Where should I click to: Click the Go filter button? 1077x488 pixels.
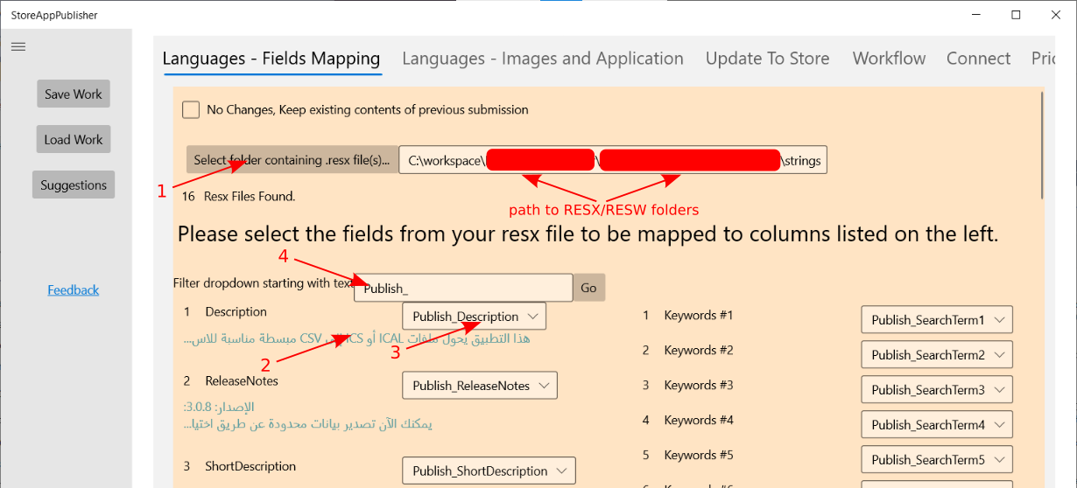tap(588, 288)
